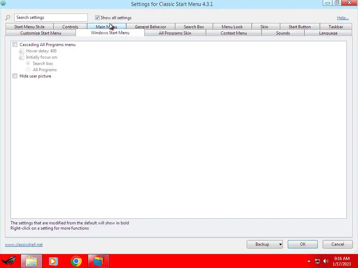Click the Cancel button
The height and width of the screenshot is (268, 358).
338,244
